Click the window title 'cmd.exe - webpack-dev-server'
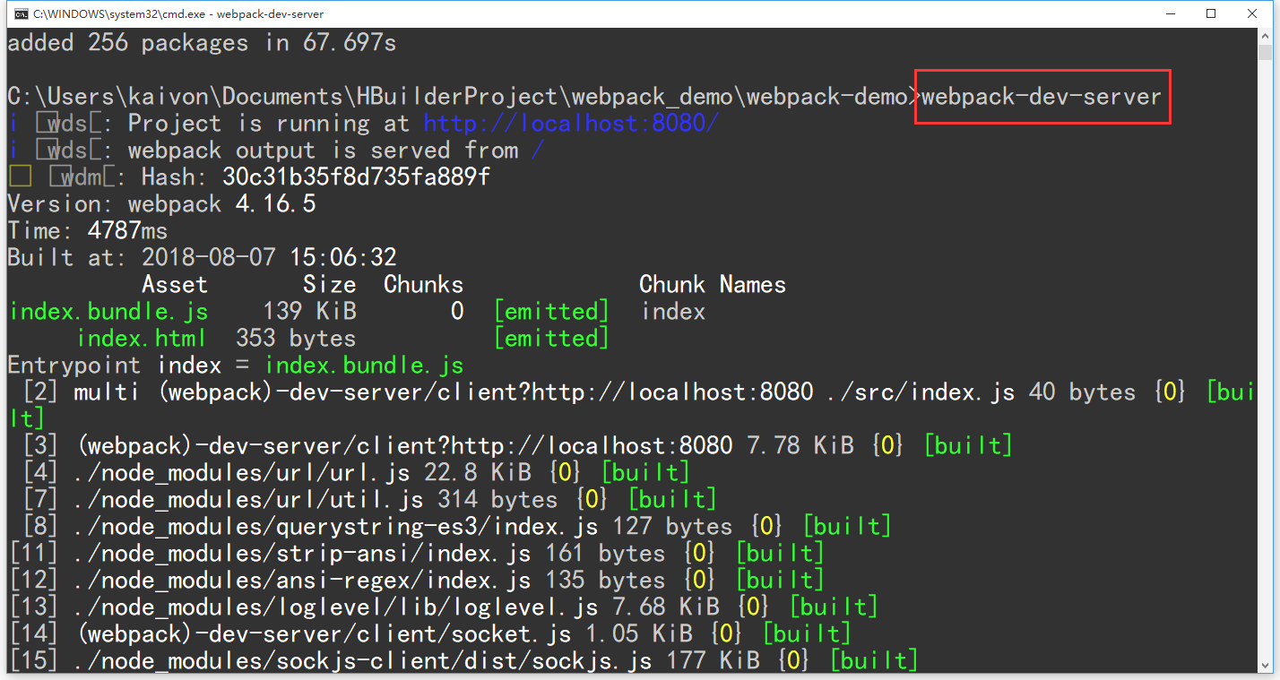 tap(178, 13)
